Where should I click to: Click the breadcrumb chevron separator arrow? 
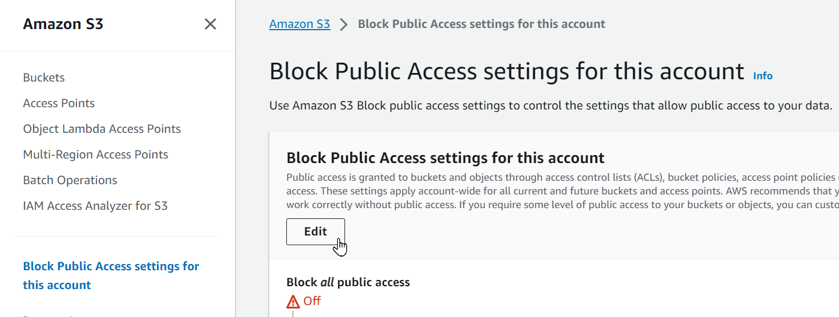coord(343,25)
